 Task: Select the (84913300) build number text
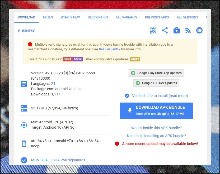[x=41, y=78]
